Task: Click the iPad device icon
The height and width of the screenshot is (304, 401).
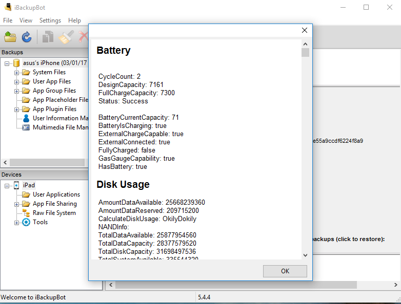Action: pos(16,185)
